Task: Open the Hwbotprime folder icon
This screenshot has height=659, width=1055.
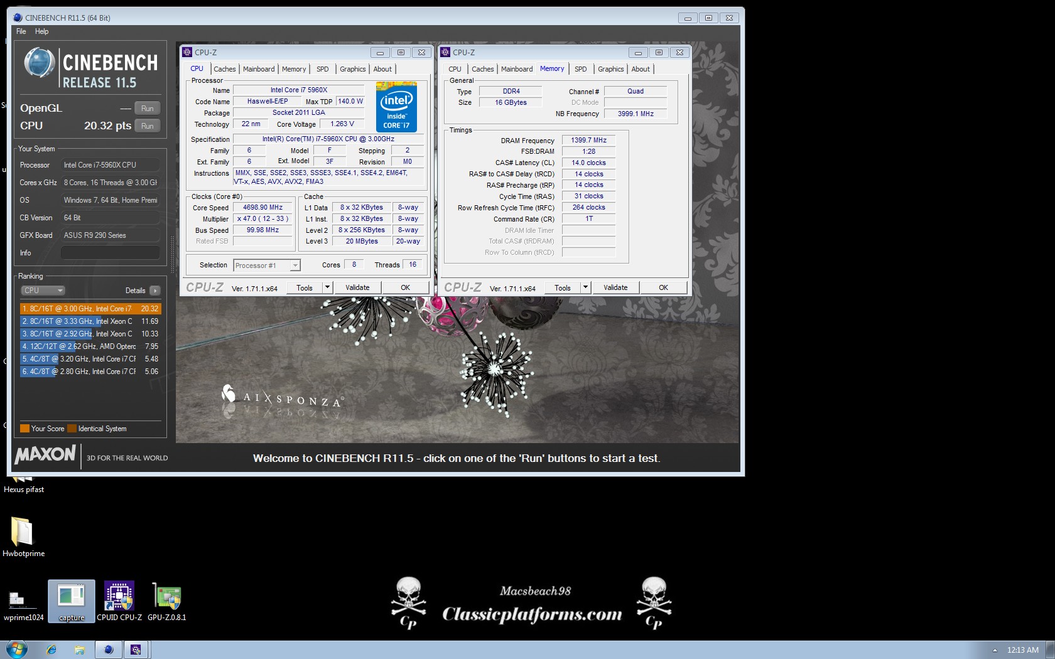Action: point(23,537)
